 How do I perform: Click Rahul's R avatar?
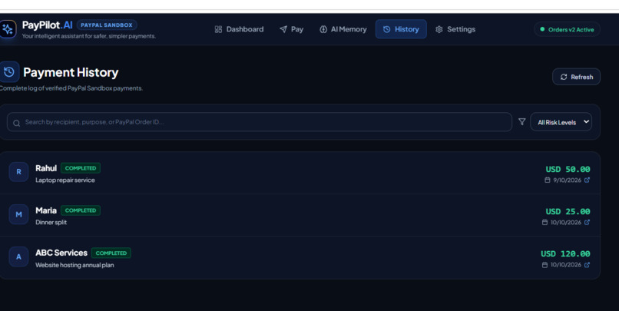18,172
